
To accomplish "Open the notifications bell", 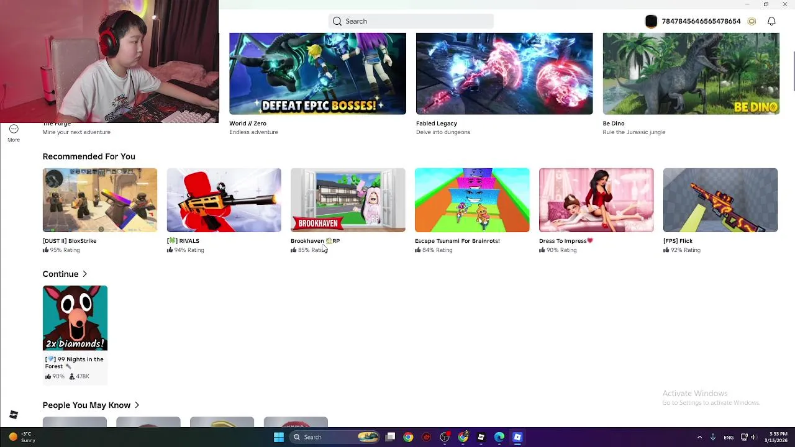I will click(x=771, y=21).
